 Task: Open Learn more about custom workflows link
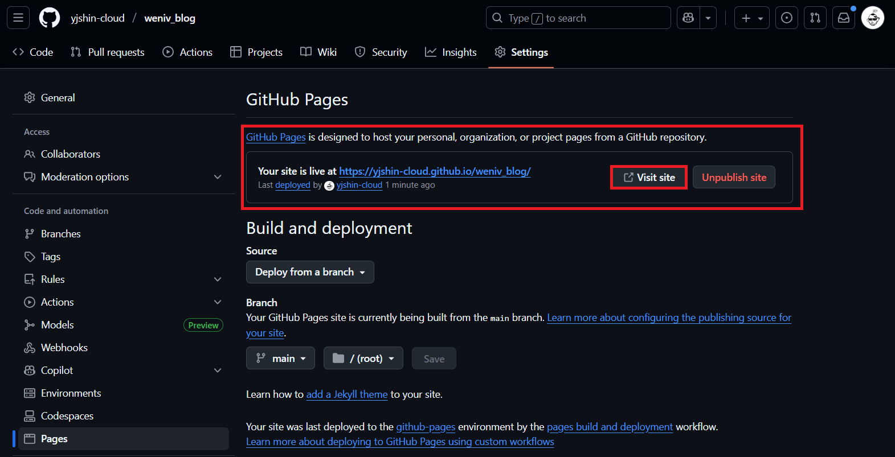point(400,442)
